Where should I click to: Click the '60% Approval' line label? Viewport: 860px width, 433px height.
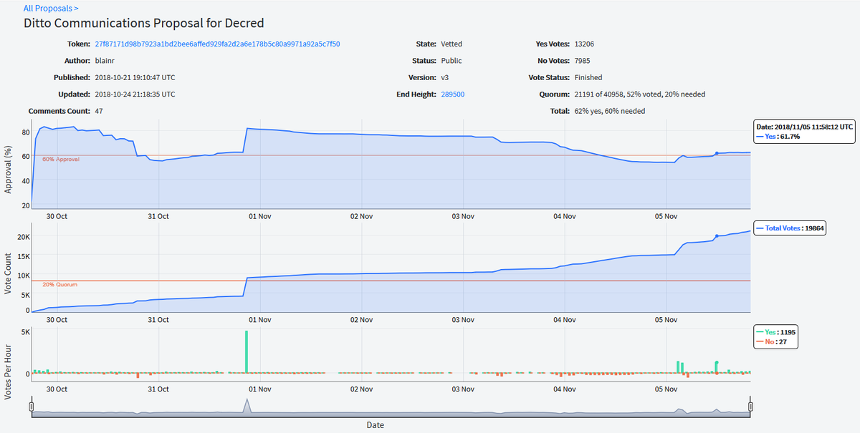[x=61, y=159]
